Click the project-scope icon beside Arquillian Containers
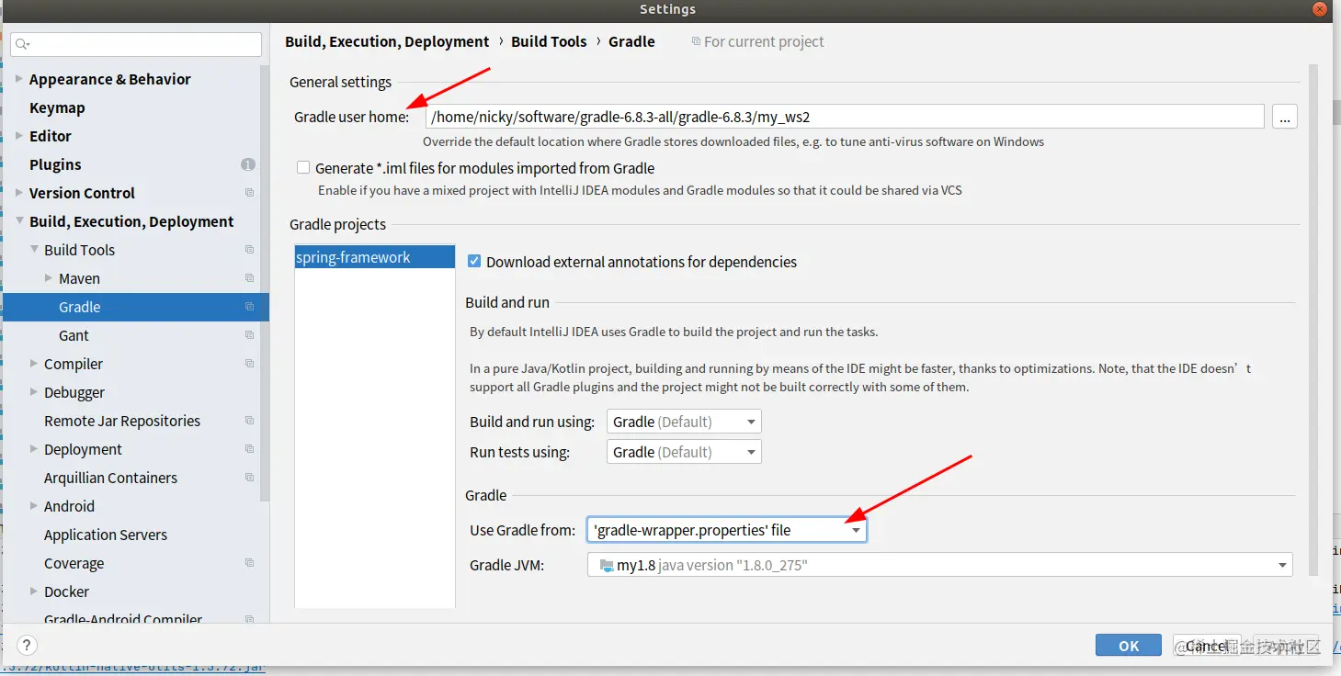This screenshot has width=1341, height=676. 249,478
